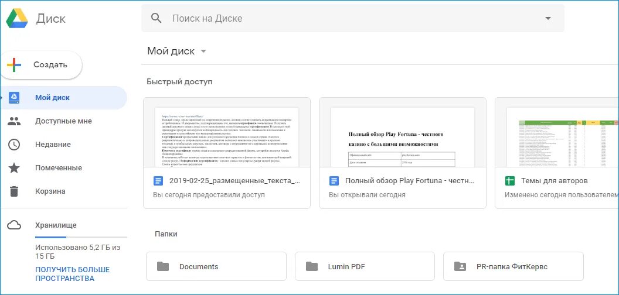This screenshot has height=295, width=619.
Task: Click the search magnifier icon
Action: 157,18
